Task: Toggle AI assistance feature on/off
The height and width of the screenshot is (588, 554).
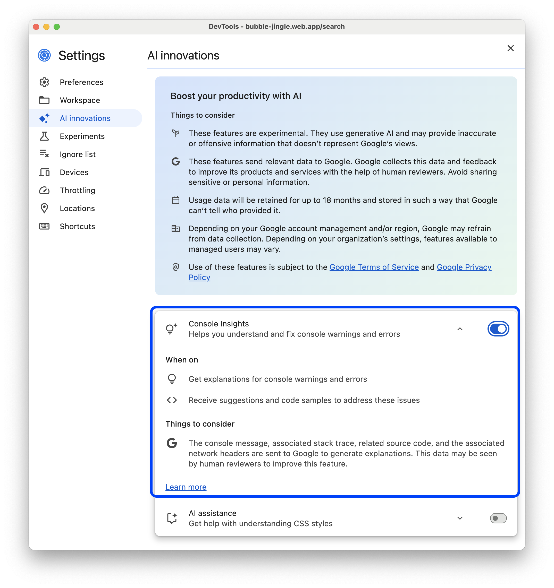Action: click(x=497, y=518)
